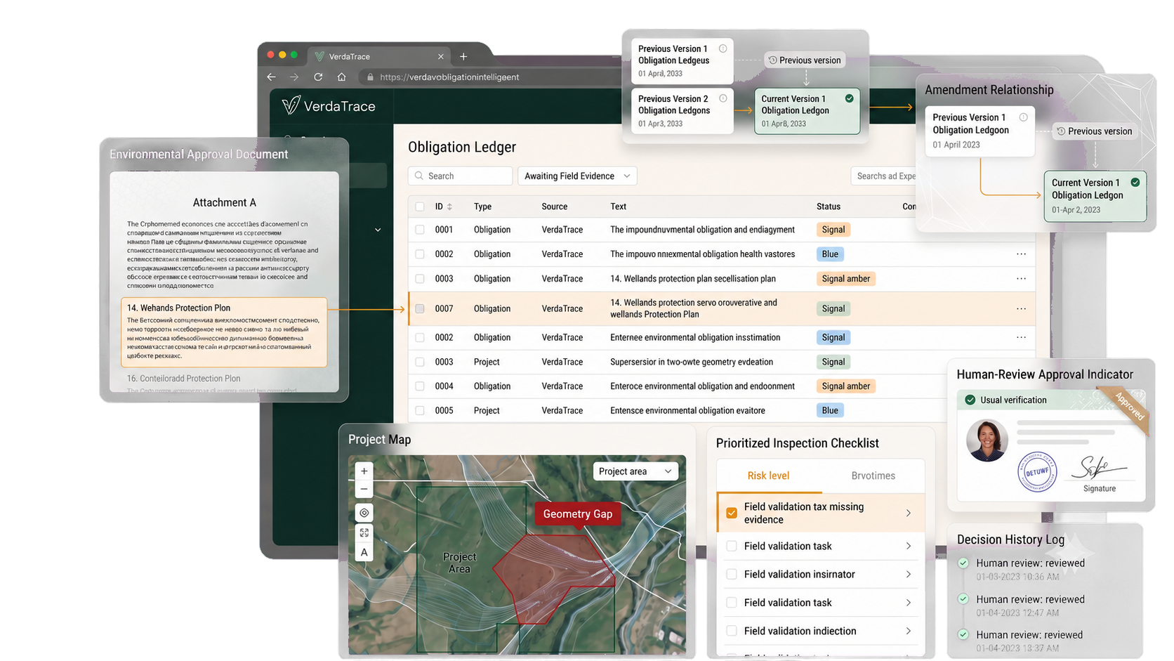Screen dimensions: 1174x661
Task: Open more options for row 0007
Action: point(1021,309)
